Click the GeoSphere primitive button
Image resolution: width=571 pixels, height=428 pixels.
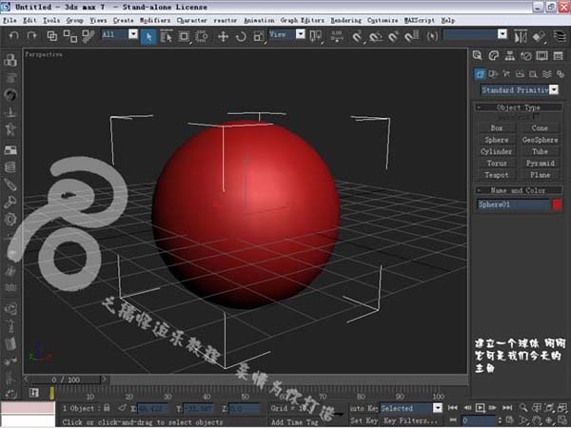pos(540,140)
